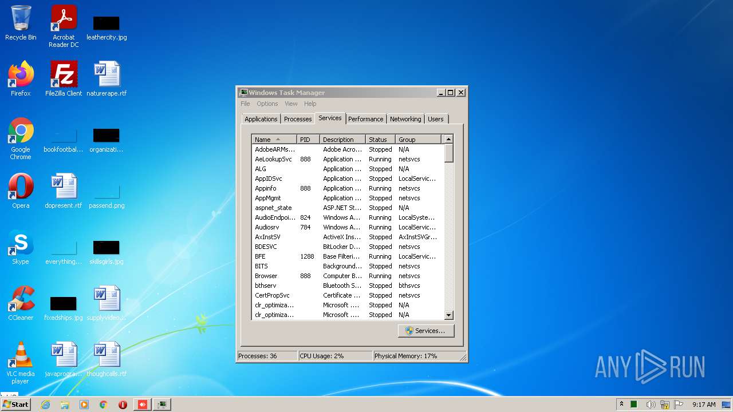Screen dimensions: 733x412
Task: Select the AxInstSV service row
Action: [x=348, y=237]
